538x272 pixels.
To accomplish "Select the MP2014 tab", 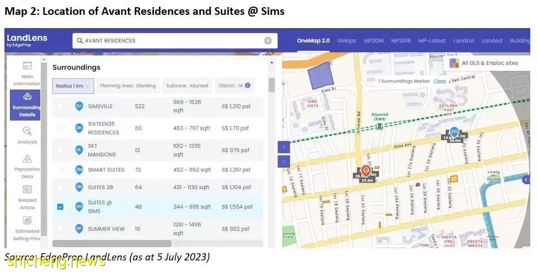I will coord(374,40).
